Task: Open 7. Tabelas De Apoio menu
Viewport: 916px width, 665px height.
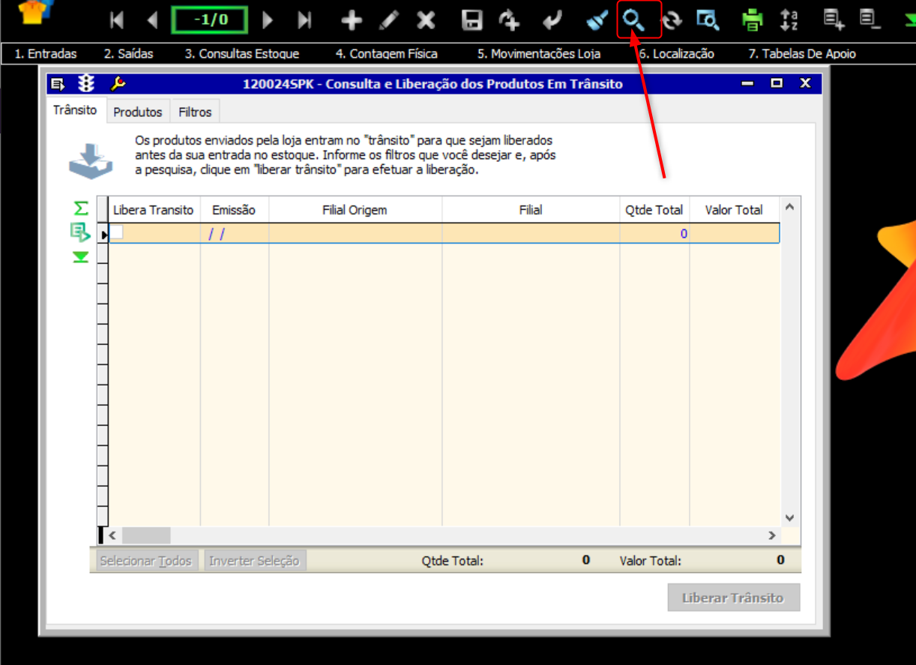Action: pyautogui.click(x=802, y=54)
